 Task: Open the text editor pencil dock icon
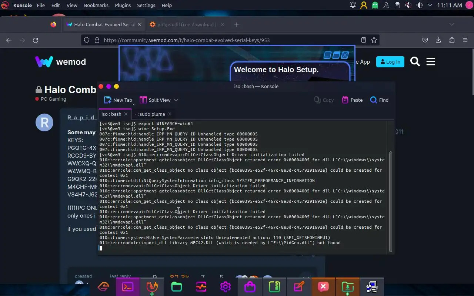point(299,287)
